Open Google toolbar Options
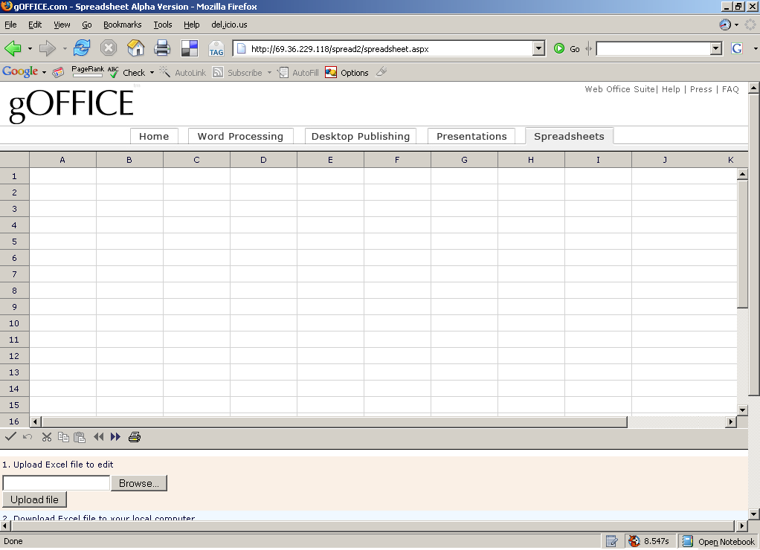Screen dimensions: 760x550 (347, 72)
